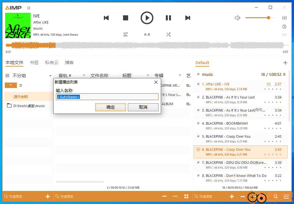This screenshot has height=204, width=294.
Task: Uncheck highlighted track 6 Crazy Over You
Action: [x=198, y=149]
